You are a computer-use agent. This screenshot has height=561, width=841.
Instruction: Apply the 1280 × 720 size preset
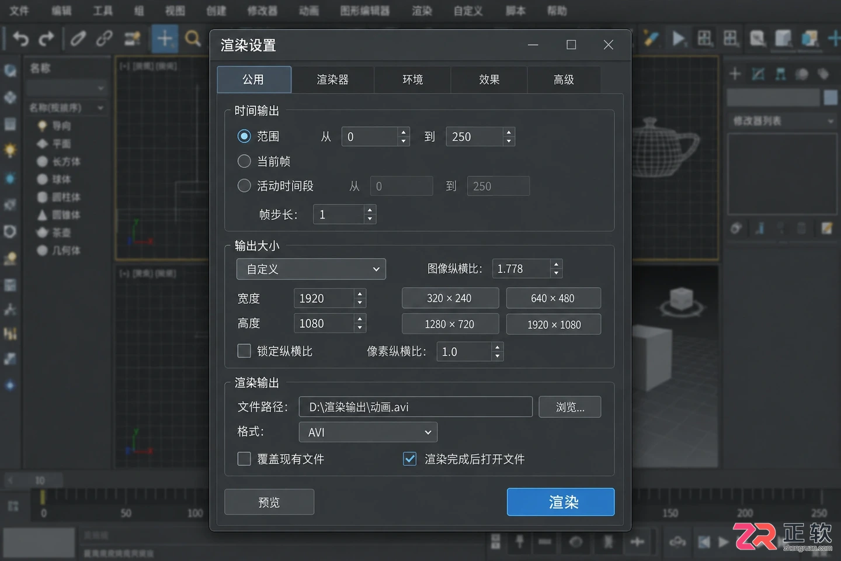tap(450, 324)
